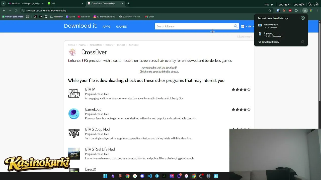The image size is (321, 180).
Task: Click the PC games breadcrumb
Action: click(x=82, y=45)
